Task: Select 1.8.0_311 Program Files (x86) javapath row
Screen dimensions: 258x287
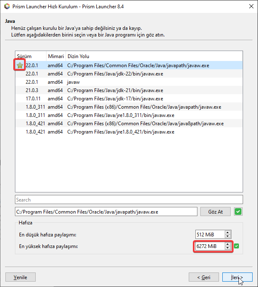Action: pyautogui.click(x=129, y=107)
